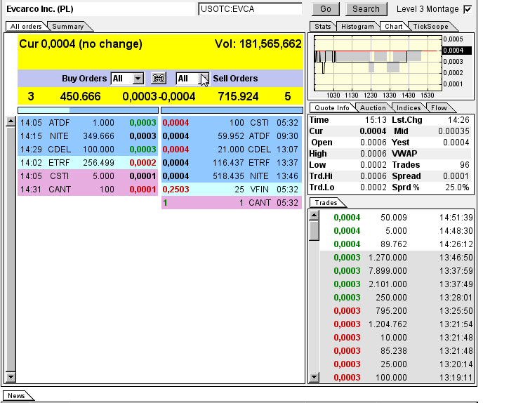Select CANT buy order at 14:31

[88, 190]
